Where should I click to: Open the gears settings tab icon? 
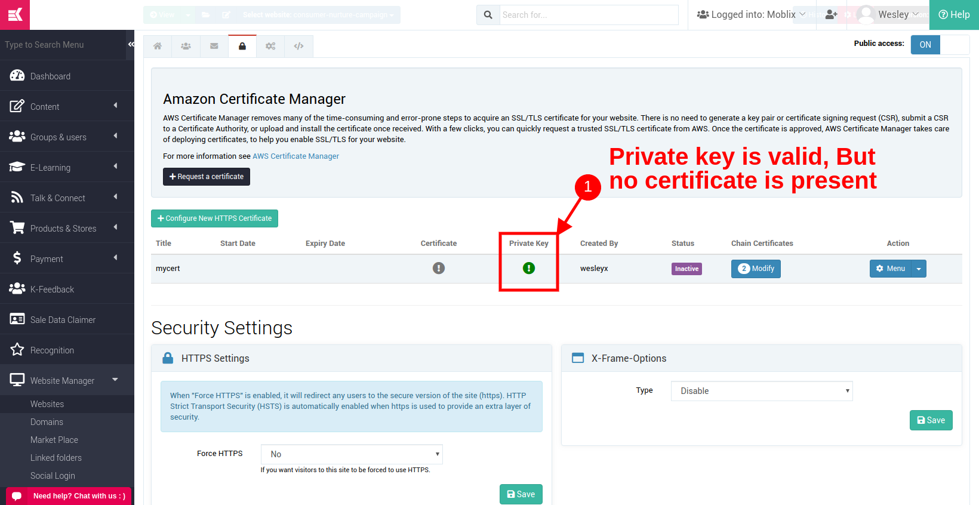coord(270,46)
